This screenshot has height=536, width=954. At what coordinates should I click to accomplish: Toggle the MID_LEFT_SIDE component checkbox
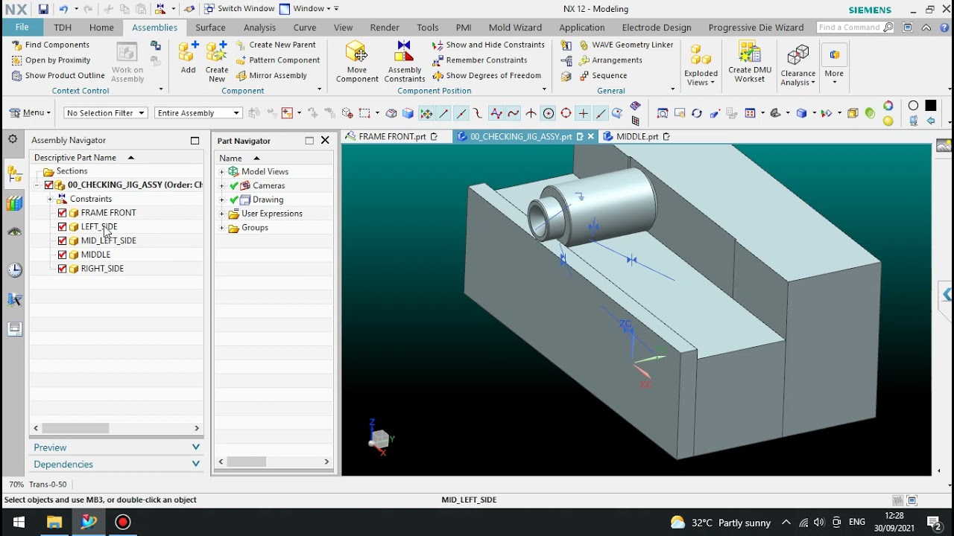coord(63,240)
